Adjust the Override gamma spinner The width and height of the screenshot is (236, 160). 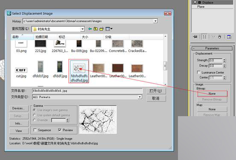[x=67, y=120]
